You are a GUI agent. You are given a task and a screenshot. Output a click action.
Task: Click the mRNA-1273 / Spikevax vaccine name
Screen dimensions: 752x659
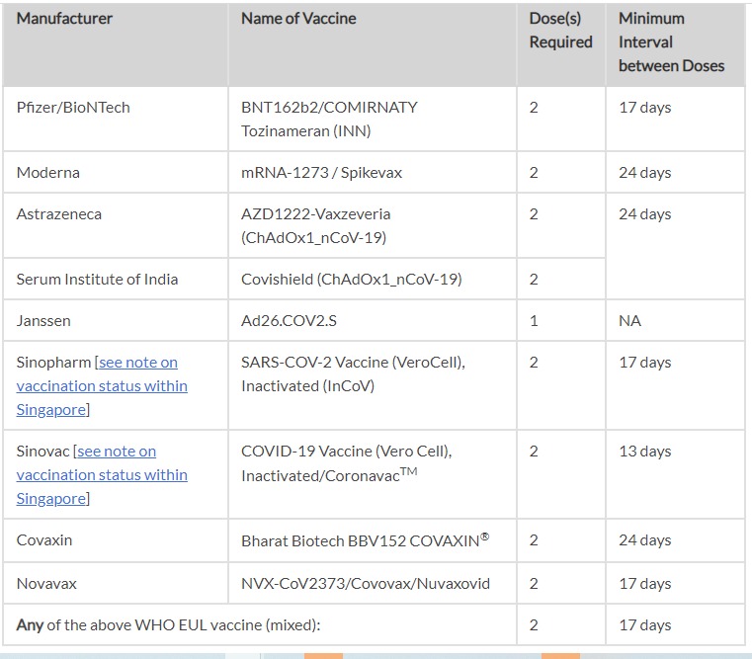click(x=321, y=173)
